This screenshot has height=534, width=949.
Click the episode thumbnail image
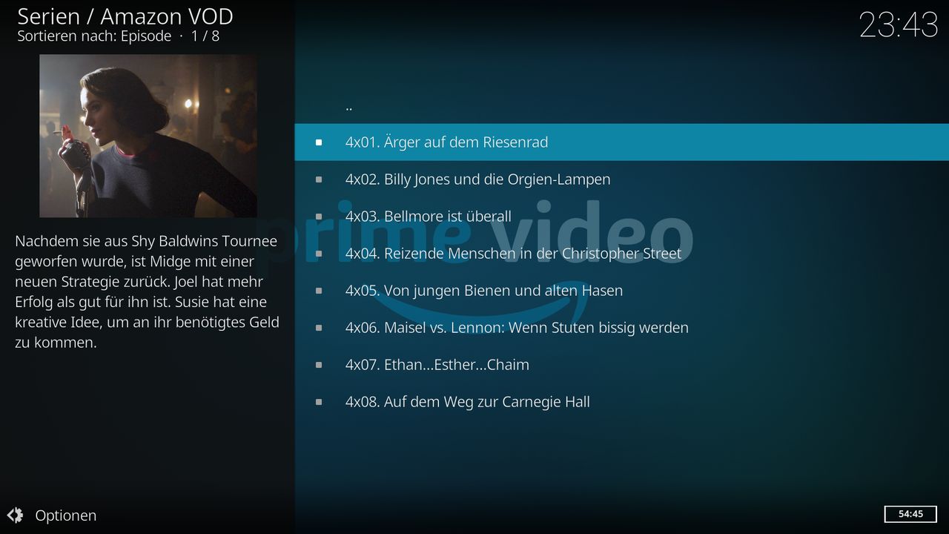coord(148,136)
